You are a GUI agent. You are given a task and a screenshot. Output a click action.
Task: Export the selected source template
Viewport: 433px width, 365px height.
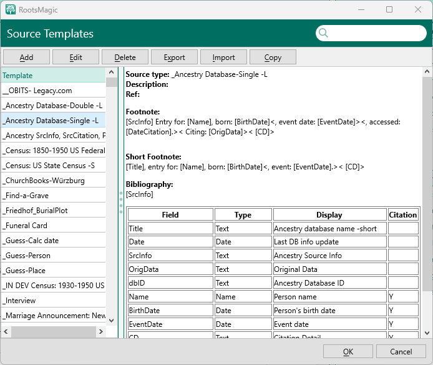click(174, 57)
